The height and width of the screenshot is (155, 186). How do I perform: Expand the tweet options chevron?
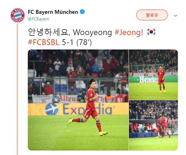[x=176, y=16]
